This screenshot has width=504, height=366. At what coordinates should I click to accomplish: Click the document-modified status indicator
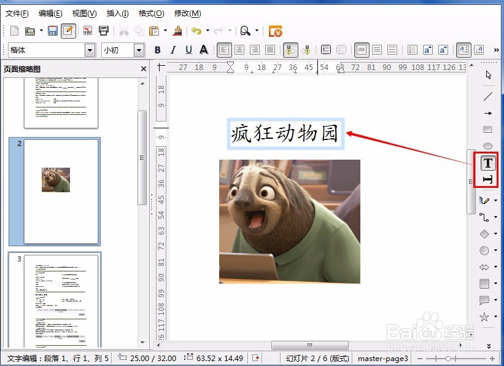pos(256,358)
